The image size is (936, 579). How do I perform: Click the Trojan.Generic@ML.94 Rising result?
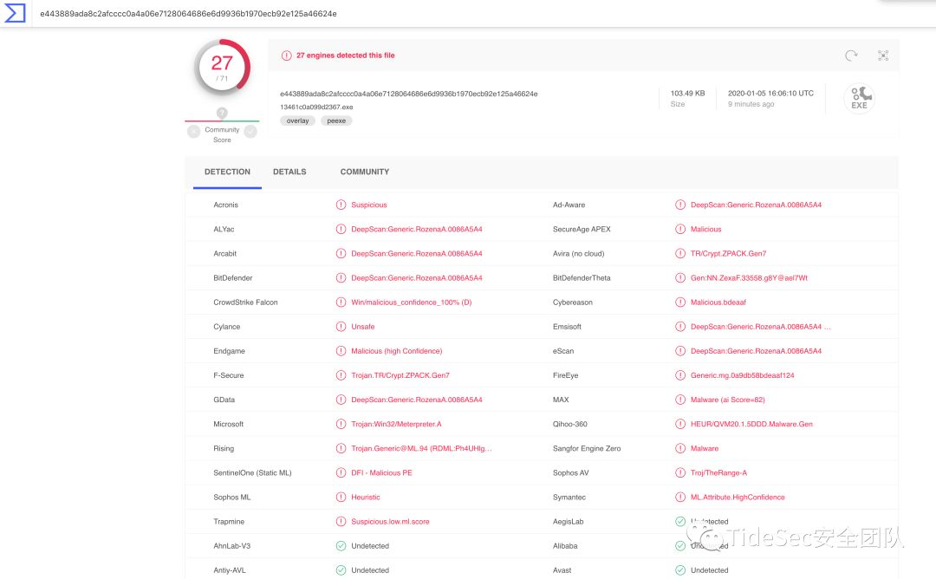(x=421, y=448)
